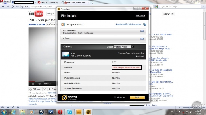Screen dimensions: 206x115
Task: Open 'Co bude až nebude rap' related video
Action: coord(161,71)
